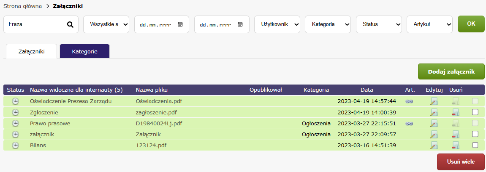Delete the załącznik attachment row

coord(455,134)
